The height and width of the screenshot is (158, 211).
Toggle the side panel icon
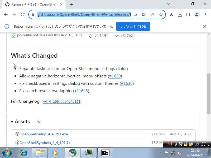point(188,14)
